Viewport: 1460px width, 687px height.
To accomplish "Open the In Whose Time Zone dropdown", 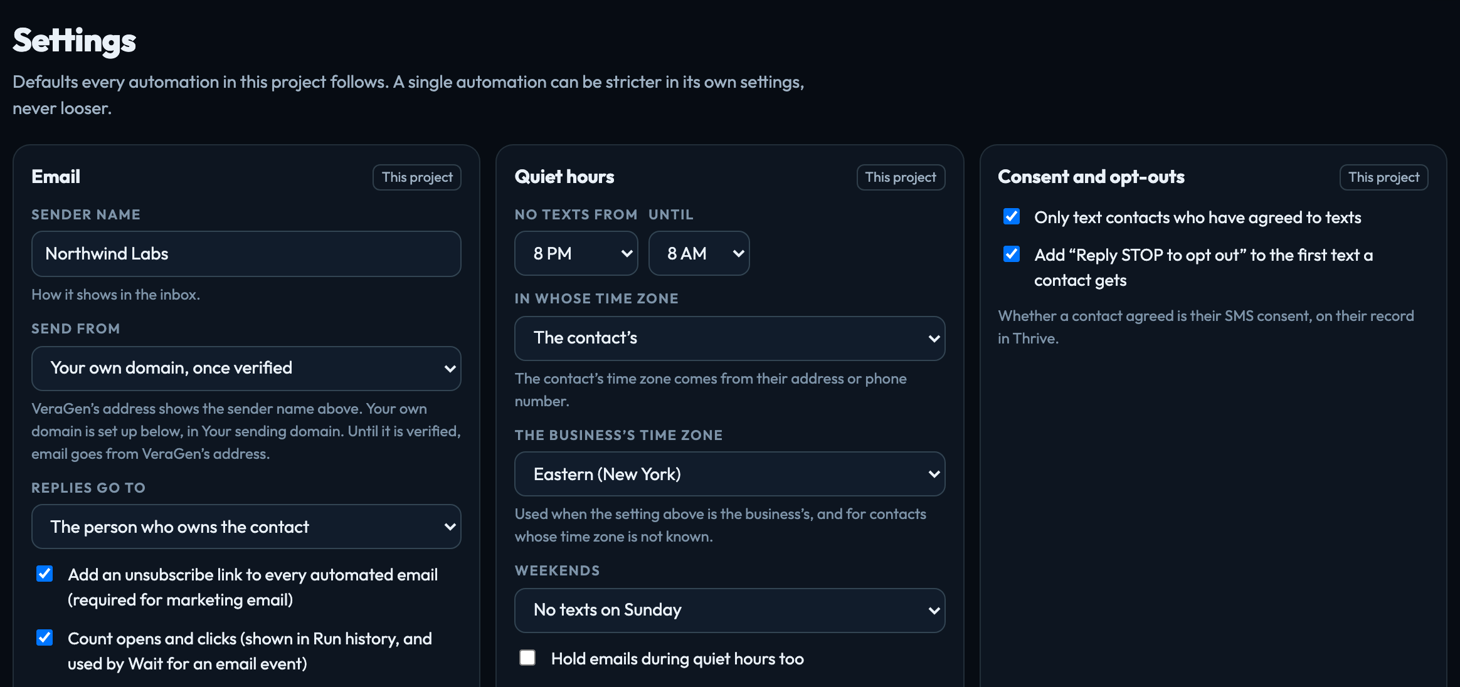I will pos(730,338).
